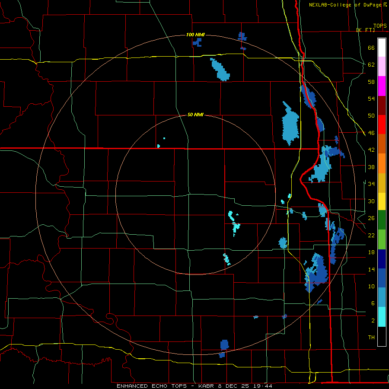Viewport: 389px width, 389px height.
Task: Click the '2' legend value
Action: coord(373,321)
